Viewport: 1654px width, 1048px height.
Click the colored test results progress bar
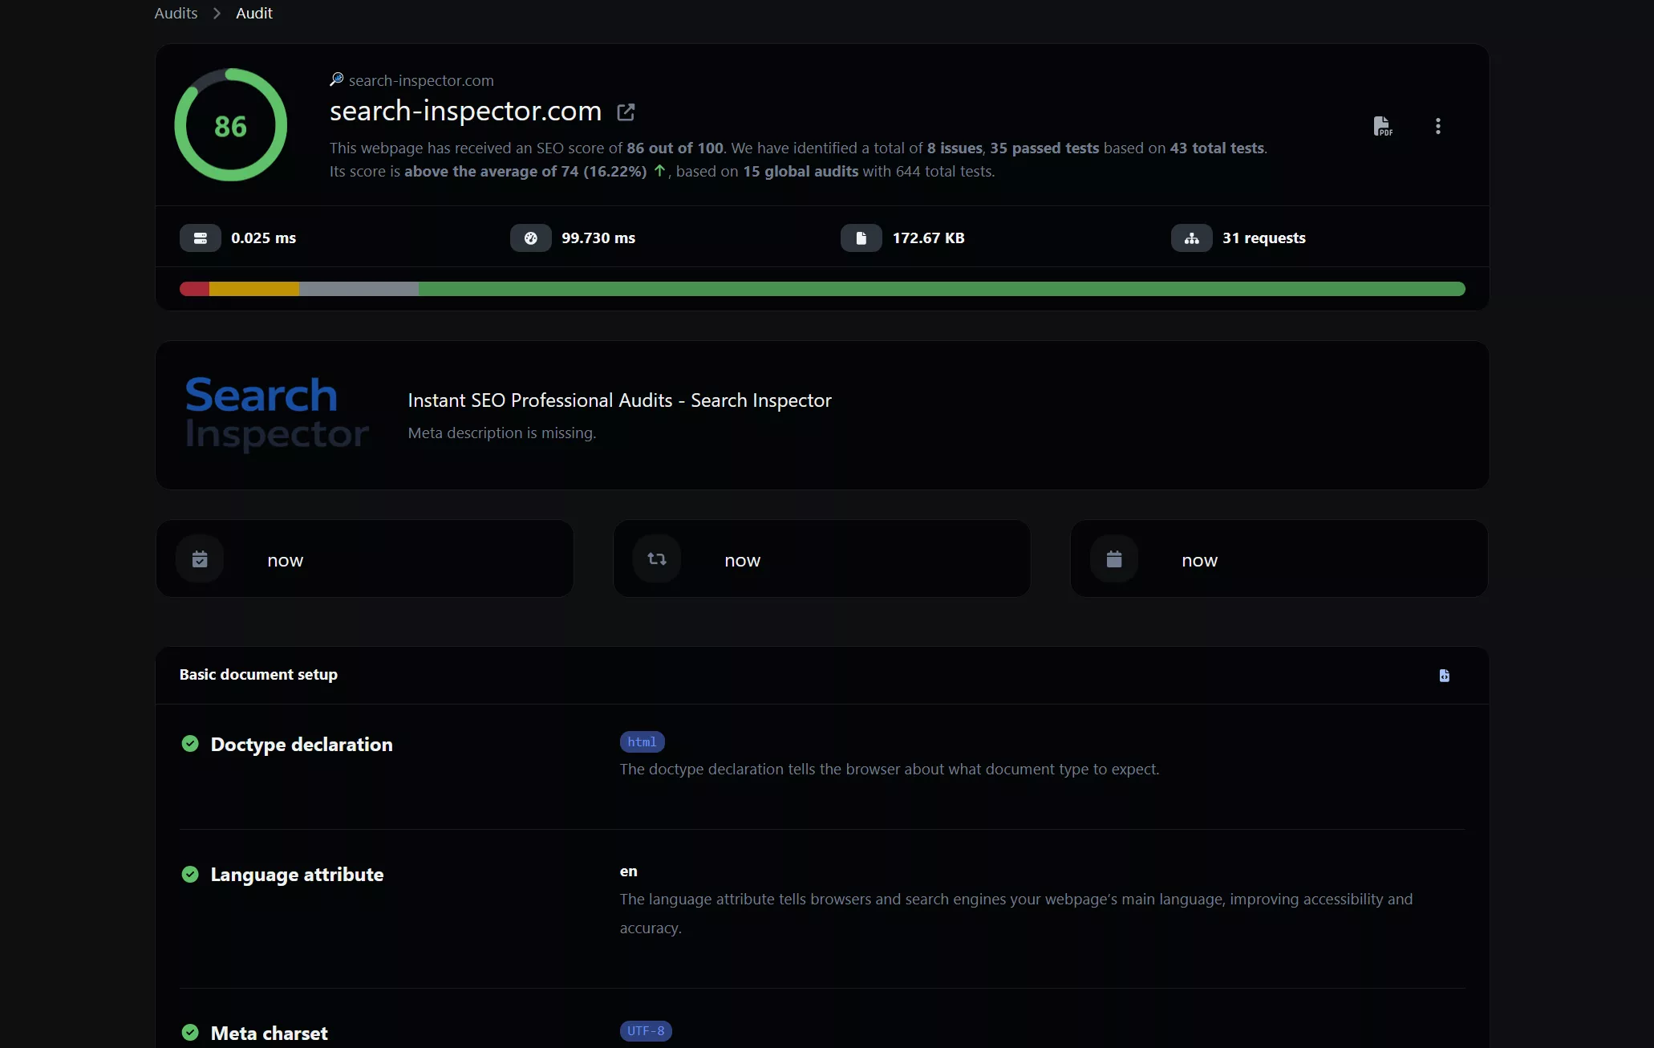pos(821,288)
